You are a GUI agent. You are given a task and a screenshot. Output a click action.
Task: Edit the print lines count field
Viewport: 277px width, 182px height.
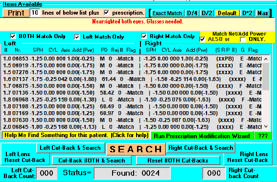pos(35,13)
